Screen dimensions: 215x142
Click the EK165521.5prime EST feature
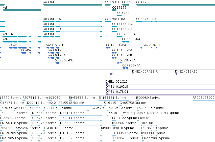click(x=113, y=100)
